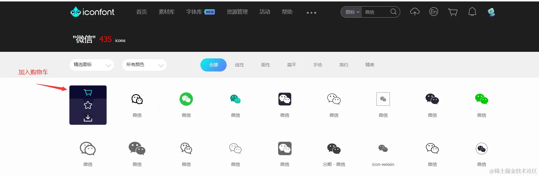The height and width of the screenshot is (176, 539).
Task: Select the 分期 - 微信 icon
Action: click(x=334, y=149)
